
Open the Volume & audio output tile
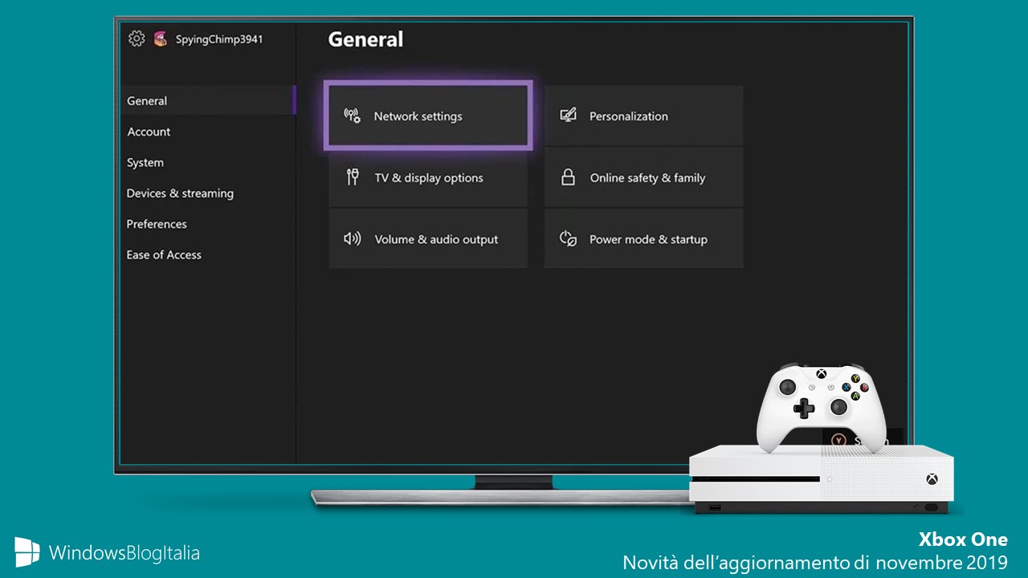coord(428,238)
